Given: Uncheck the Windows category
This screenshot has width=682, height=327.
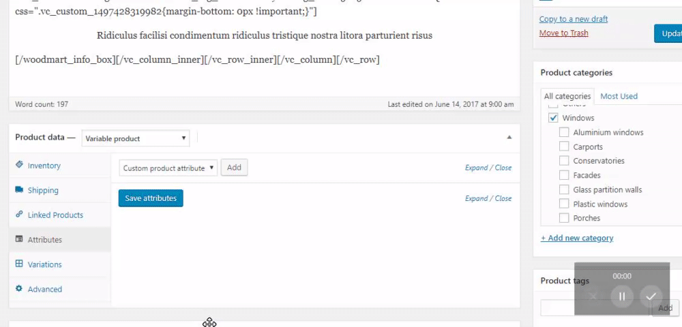Looking at the screenshot, I should (554, 118).
